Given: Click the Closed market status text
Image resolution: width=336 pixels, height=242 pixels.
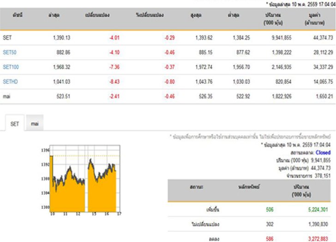Looking at the screenshot, I should tap(323, 152).
